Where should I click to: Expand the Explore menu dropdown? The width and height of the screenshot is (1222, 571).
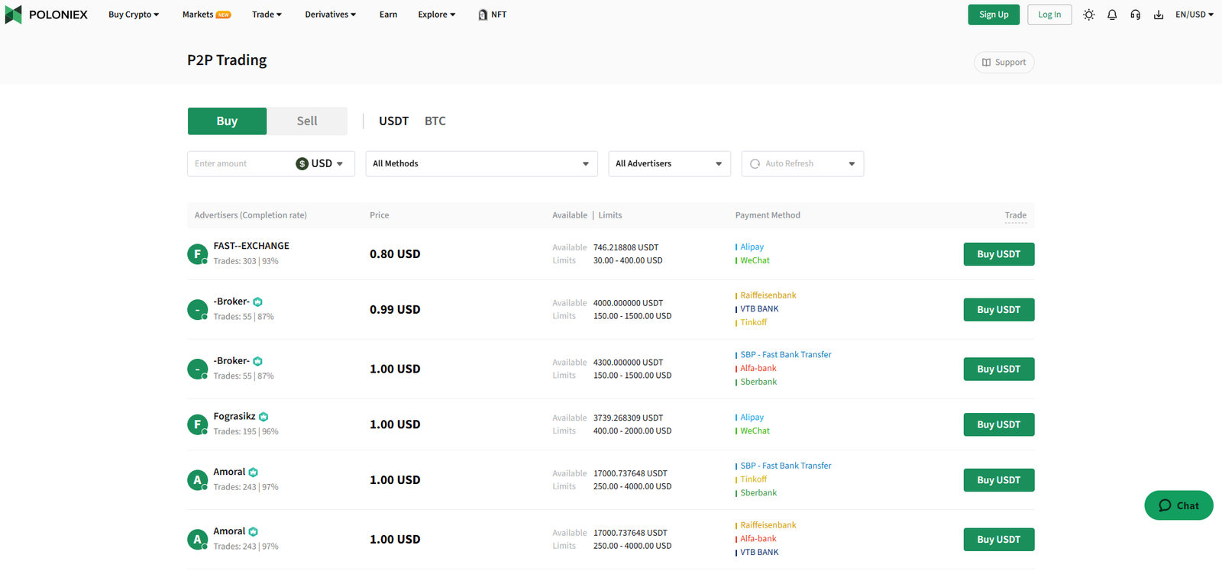point(436,15)
